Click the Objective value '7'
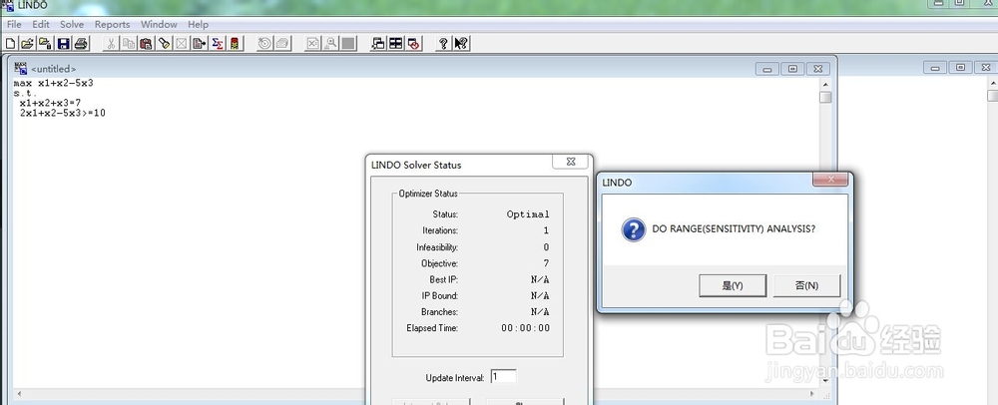 [x=546, y=263]
